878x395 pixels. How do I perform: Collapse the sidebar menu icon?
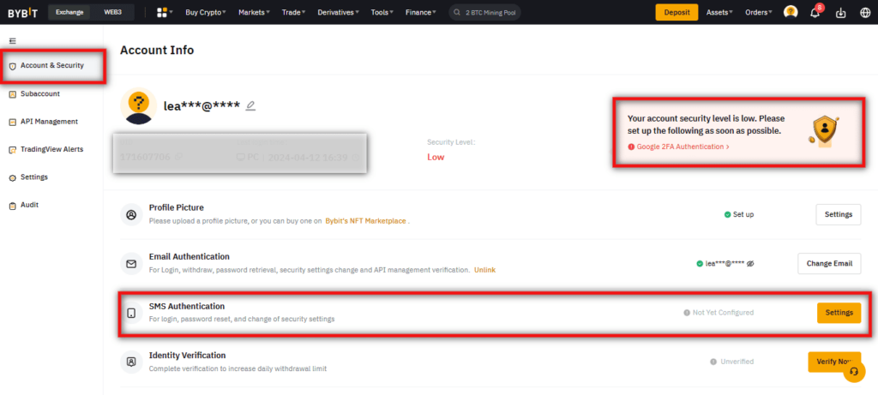pyautogui.click(x=13, y=41)
